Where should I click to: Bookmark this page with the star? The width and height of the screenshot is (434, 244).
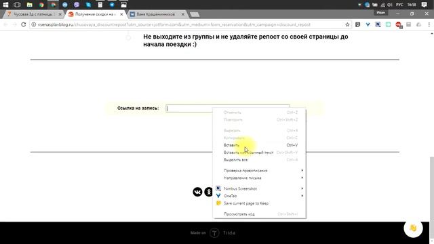coord(347,24)
